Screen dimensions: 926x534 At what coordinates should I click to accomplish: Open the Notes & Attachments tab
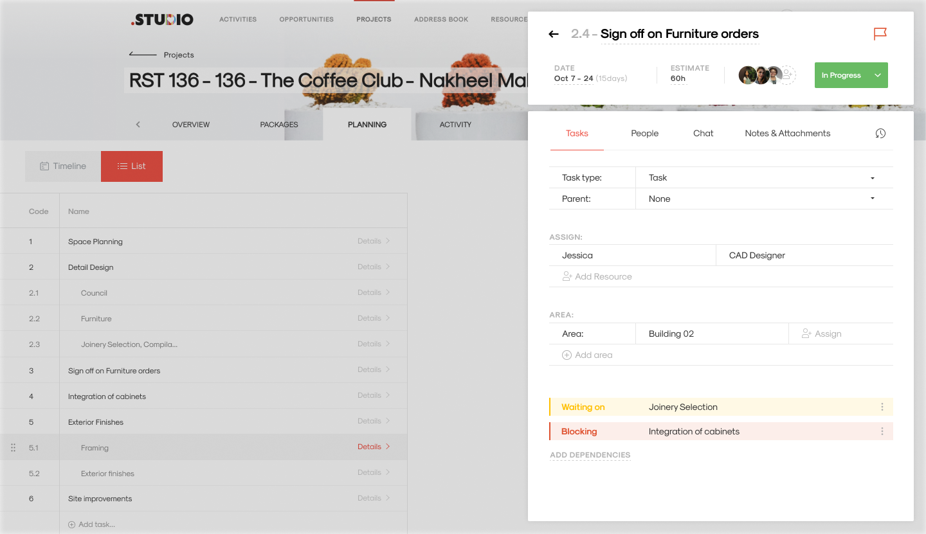(x=787, y=133)
